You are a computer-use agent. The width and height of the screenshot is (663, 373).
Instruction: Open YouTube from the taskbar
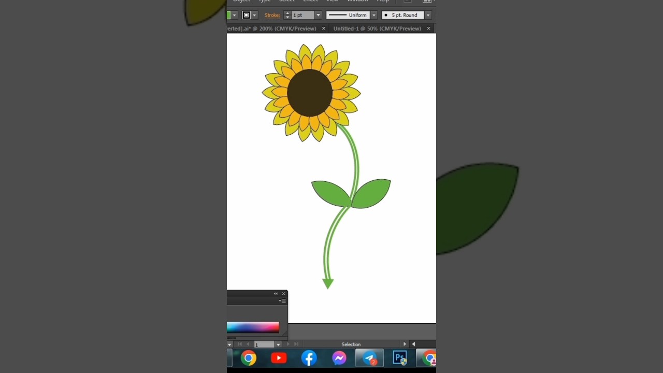[x=279, y=358]
